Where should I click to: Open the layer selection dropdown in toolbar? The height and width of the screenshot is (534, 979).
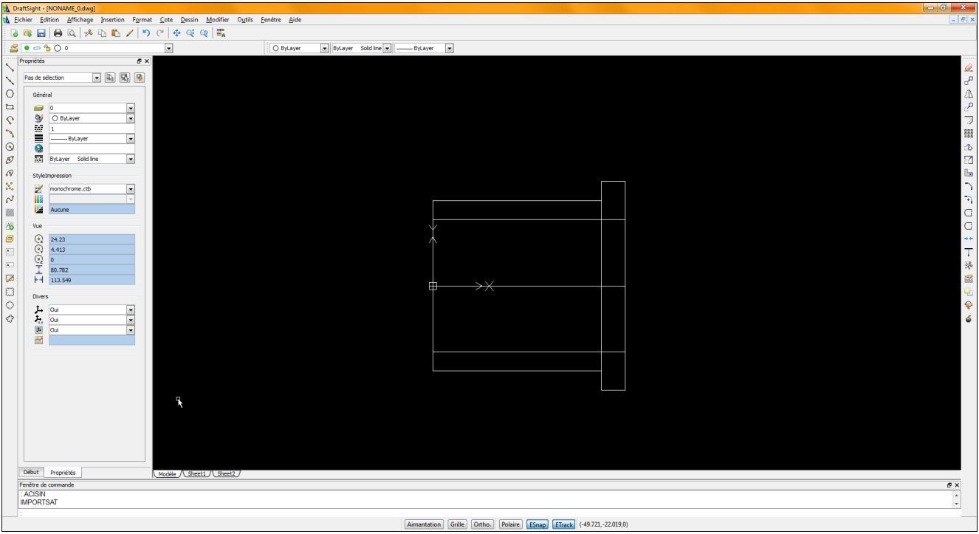pyautogui.click(x=168, y=49)
